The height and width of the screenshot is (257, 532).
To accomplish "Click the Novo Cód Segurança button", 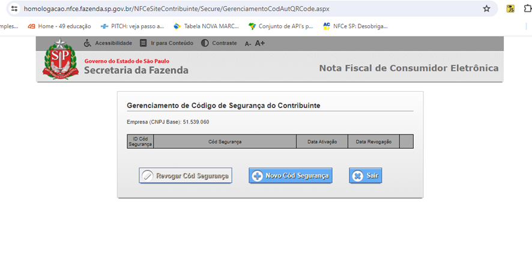I will (x=291, y=175).
